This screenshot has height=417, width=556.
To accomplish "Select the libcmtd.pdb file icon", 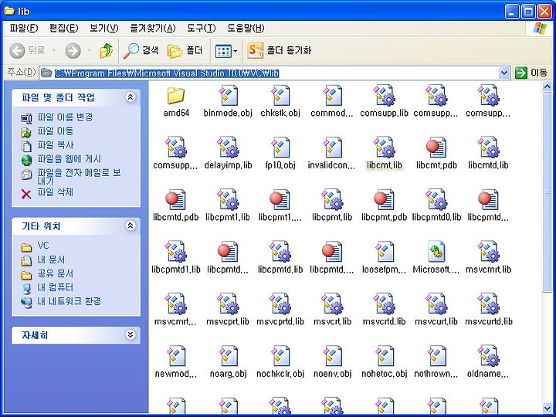I will coord(176,200).
